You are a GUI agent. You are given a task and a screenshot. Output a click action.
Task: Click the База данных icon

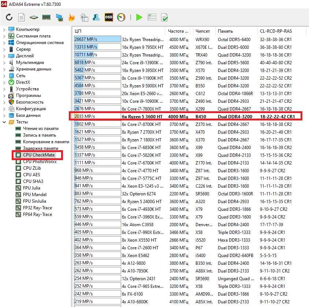[11, 115]
